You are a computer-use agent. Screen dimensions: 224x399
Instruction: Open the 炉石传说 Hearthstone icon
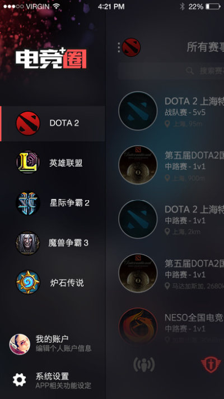pyautogui.click(x=28, y=282)
